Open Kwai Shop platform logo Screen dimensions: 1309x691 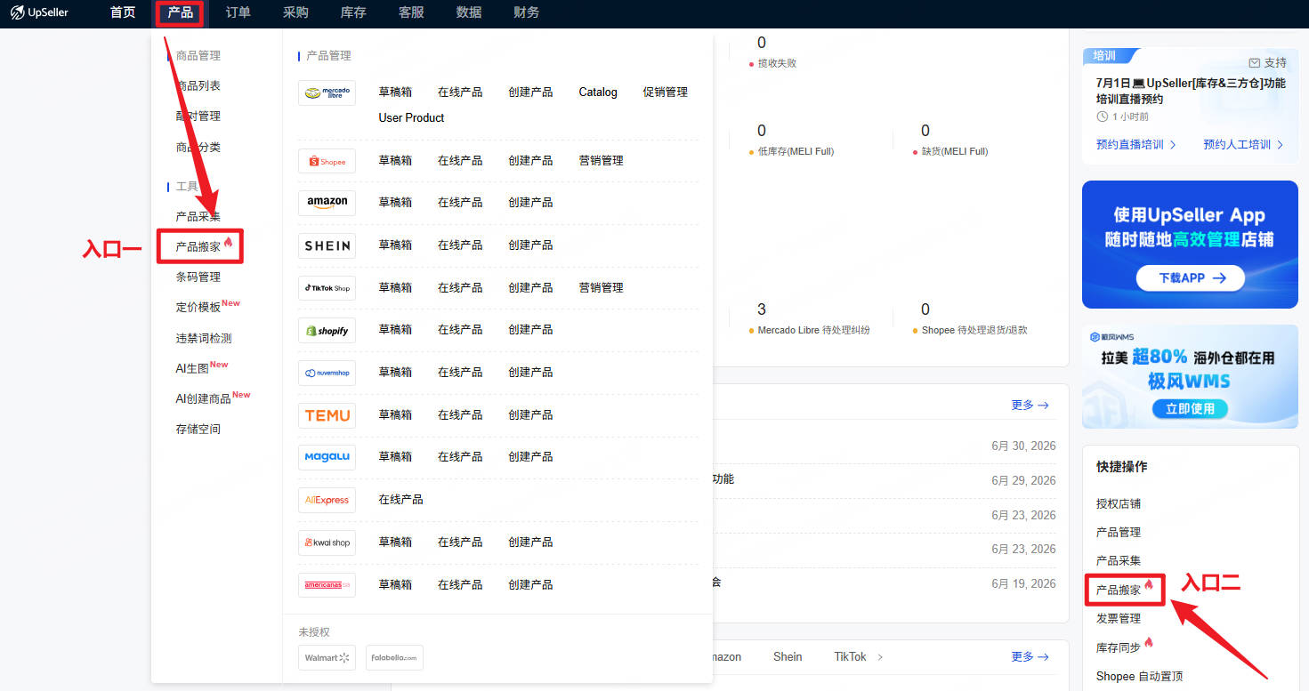tap(327, 542)
